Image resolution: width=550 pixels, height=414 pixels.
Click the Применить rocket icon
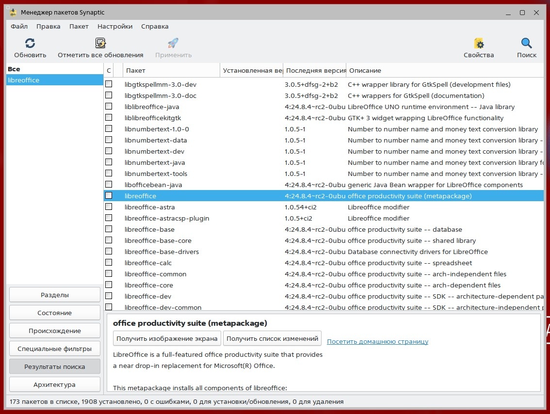(x=173, y=43)
